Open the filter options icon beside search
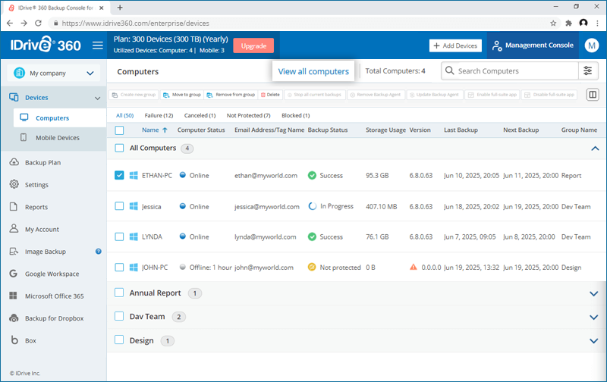Image resolution: width=607 pixels, height=382 pixels. [x=587, y=70]
